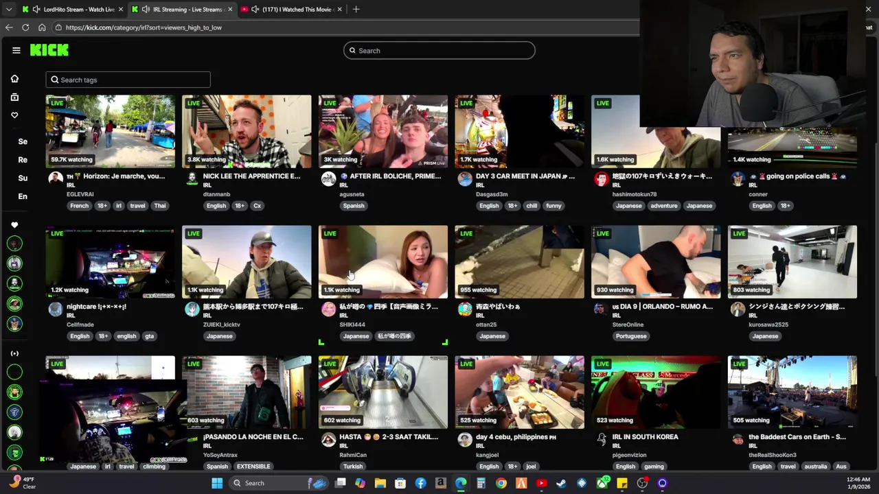Open the Calculator taskbar icon
This screenshot has width=879, height=494.
[x=481, y=483]
